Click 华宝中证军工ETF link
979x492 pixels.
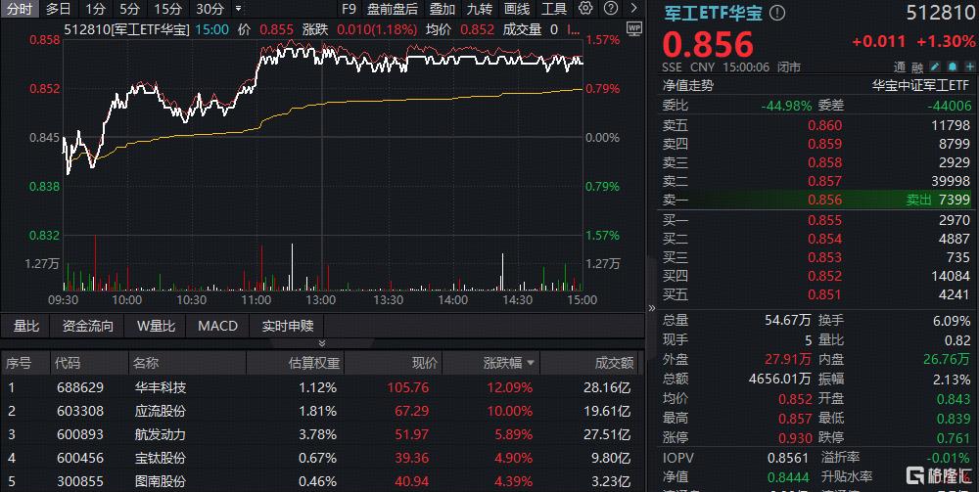921,86
